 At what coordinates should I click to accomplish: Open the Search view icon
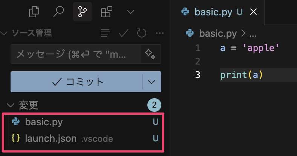(58, 12)
